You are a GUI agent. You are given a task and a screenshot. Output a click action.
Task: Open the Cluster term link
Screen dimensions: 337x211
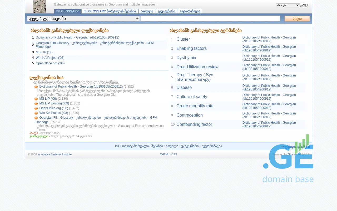pyautogui.click(x=183, y=39)
